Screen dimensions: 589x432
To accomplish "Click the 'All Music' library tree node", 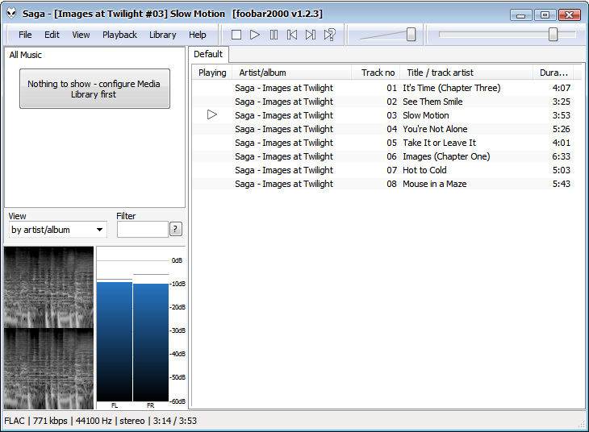I will tap(26, 55).
